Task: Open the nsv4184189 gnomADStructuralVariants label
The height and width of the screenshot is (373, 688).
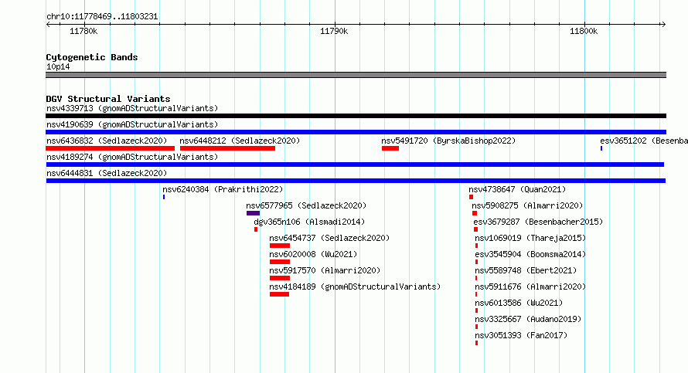Action: click(355, 287)
